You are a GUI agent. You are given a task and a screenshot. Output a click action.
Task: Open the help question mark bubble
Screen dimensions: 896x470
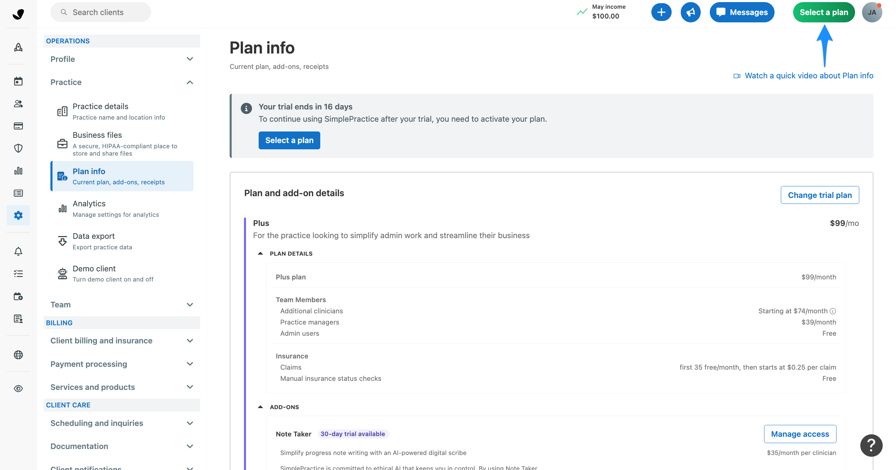click(x=871, y=445)
